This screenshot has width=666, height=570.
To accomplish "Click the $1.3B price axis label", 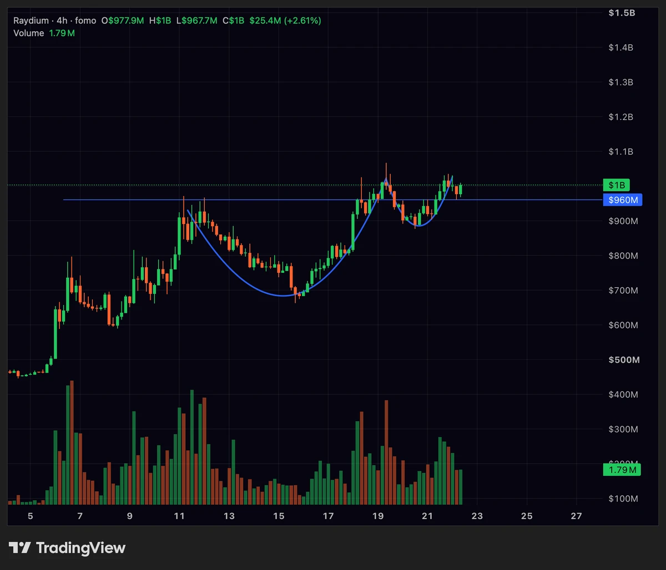I will 621,83.
